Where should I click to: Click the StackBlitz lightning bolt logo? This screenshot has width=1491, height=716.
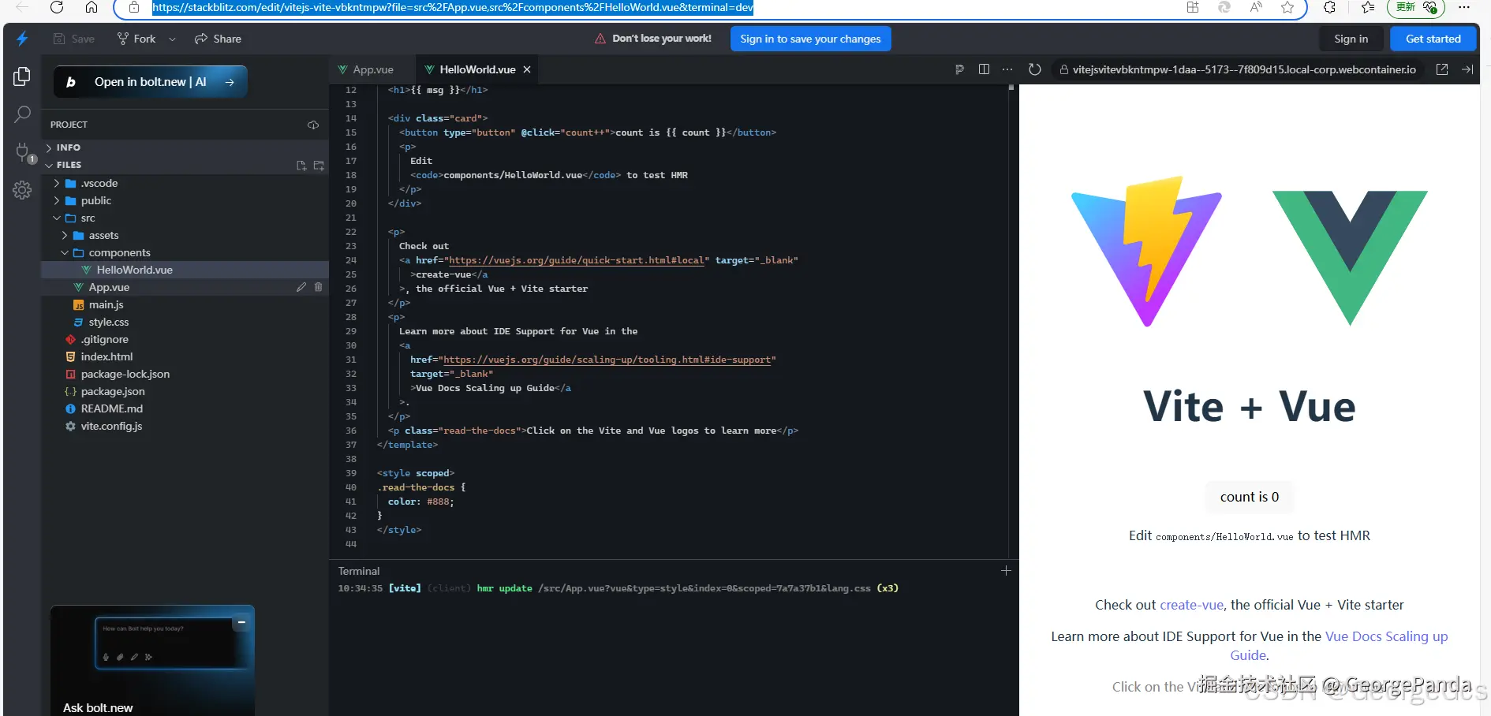pos(22,39)
